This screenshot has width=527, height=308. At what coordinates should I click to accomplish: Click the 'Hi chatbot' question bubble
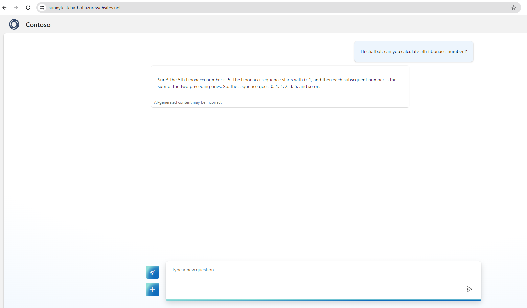[x=413, y=51]
